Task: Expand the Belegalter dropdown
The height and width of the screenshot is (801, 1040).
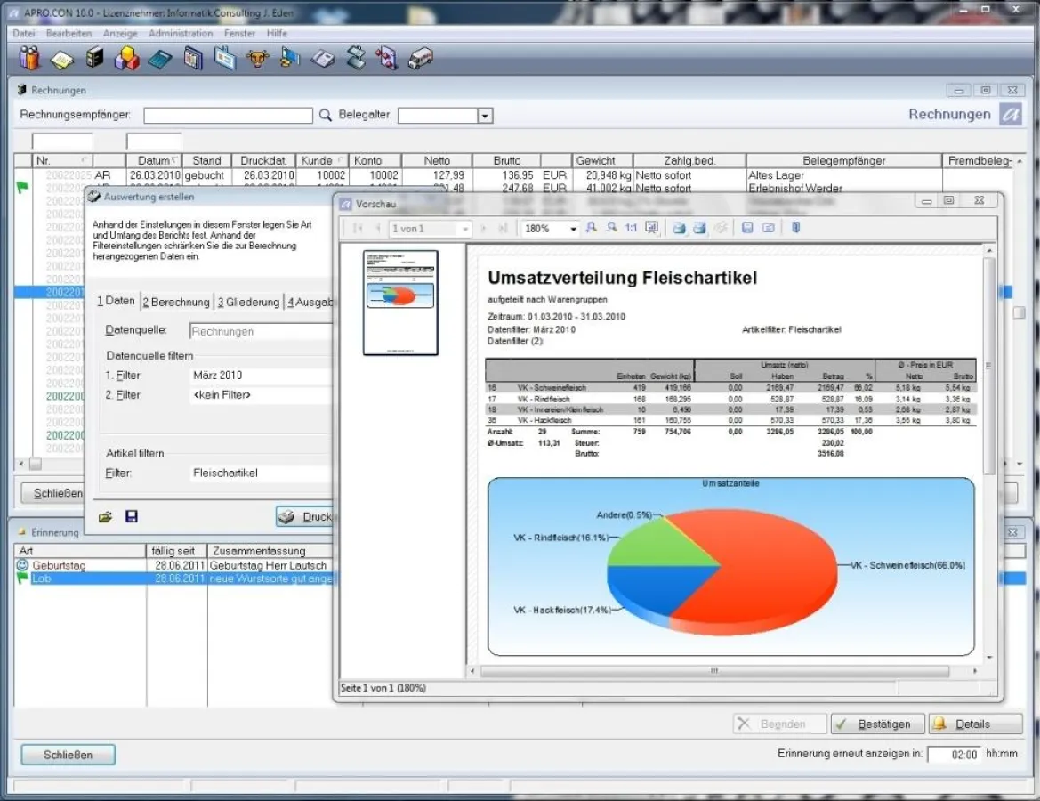Action: coord(485,116)
